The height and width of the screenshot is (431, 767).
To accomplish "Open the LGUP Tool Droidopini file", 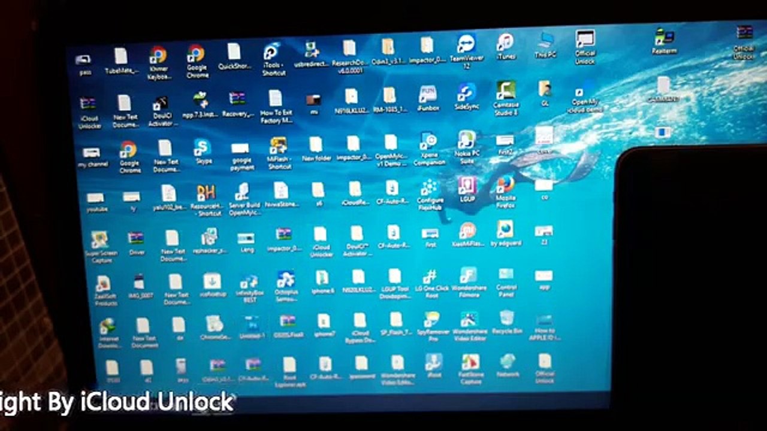I will (x=394, y=284).
